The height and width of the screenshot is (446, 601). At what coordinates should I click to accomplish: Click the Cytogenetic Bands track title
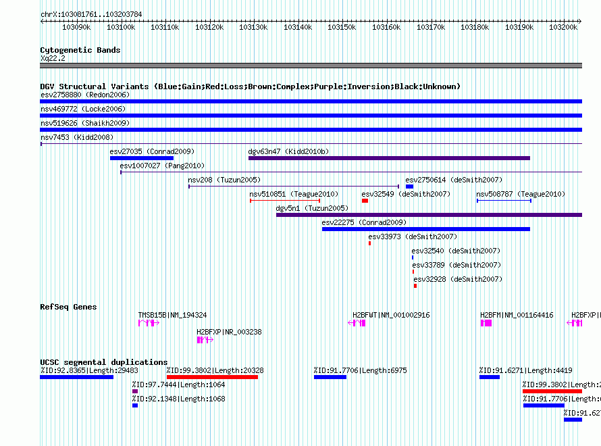point(80,50)
